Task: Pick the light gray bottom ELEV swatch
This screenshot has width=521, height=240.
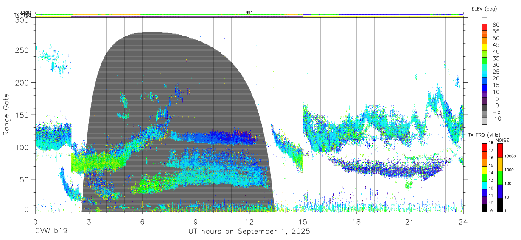Action: tap(485, 121)
